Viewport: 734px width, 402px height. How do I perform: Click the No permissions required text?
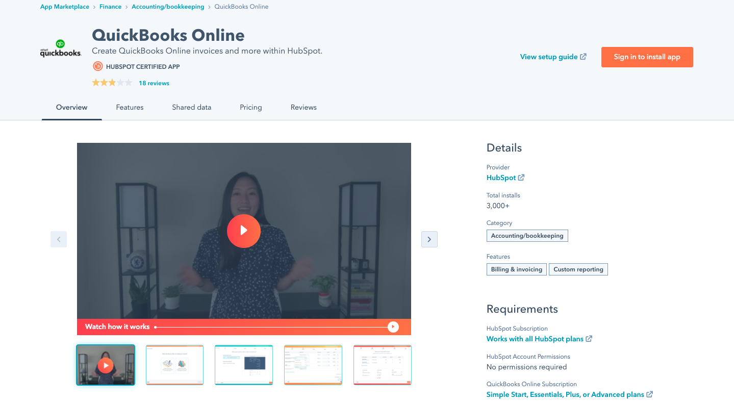pyautogui.click(x=526, y=367)
